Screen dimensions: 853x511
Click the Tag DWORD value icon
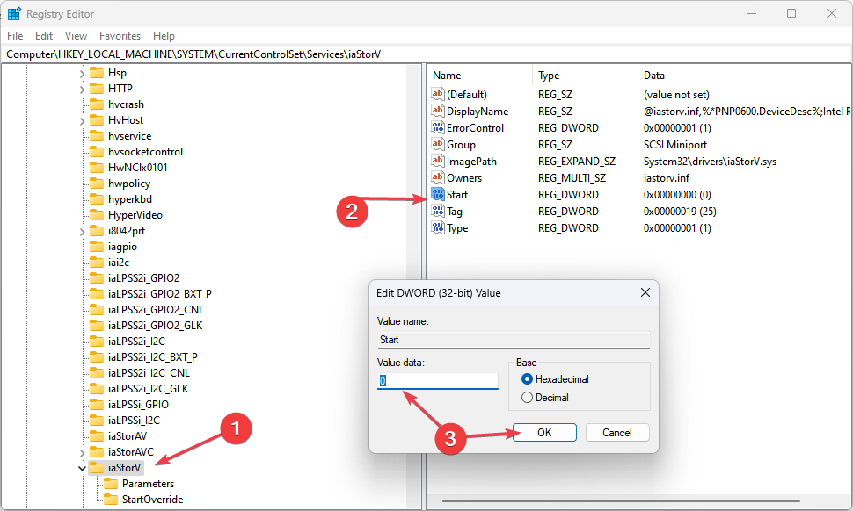coord(437,212)
